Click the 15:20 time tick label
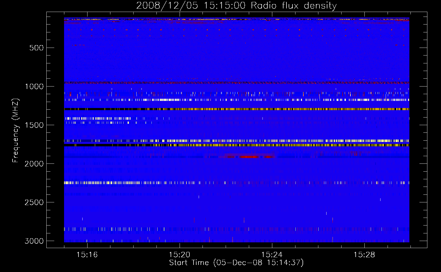Image resolution: width=441 pixels, height=272 pixels. coord(179,255)
